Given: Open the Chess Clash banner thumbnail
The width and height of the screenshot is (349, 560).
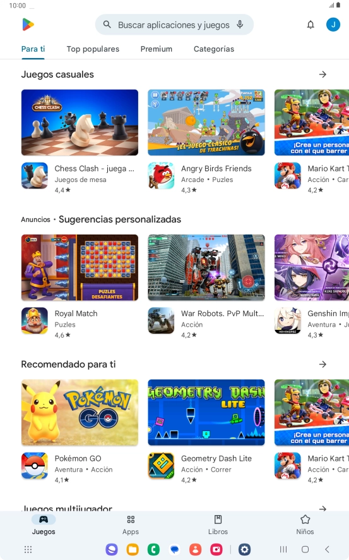Looking at the screenshot, I should coord(80,123).
